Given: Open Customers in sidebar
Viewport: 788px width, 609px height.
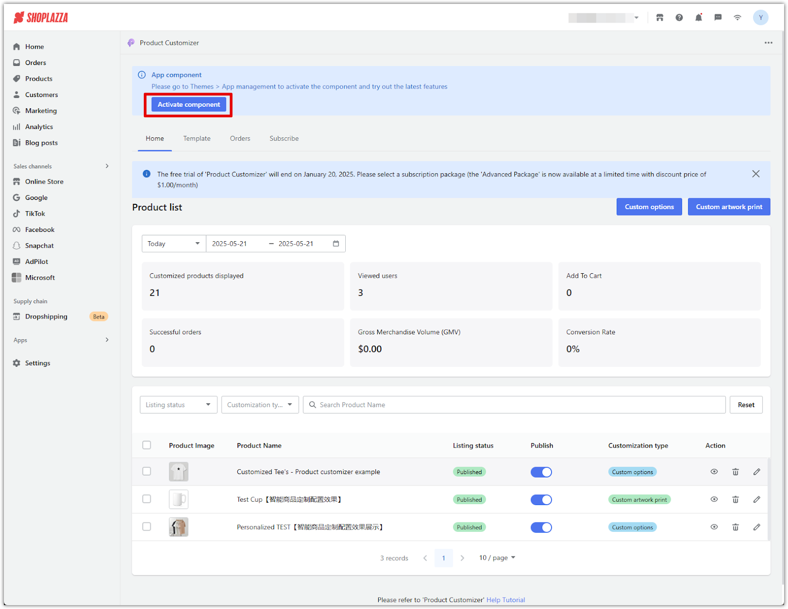Looking at the screenshot, I should (x=41, y=95).
